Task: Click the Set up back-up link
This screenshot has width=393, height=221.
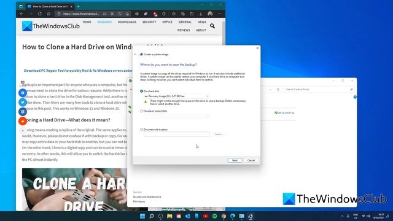Action: (284, 113)
